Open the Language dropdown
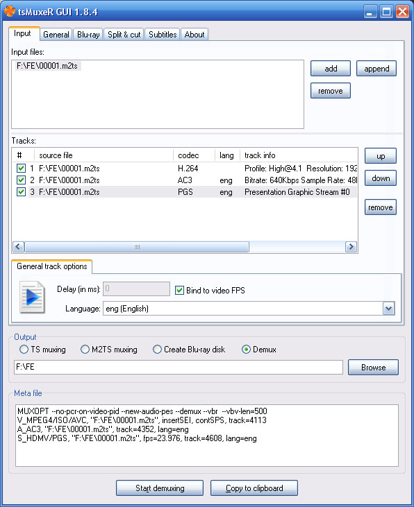This screenshot has height=507, width=414. pos(389,309)
